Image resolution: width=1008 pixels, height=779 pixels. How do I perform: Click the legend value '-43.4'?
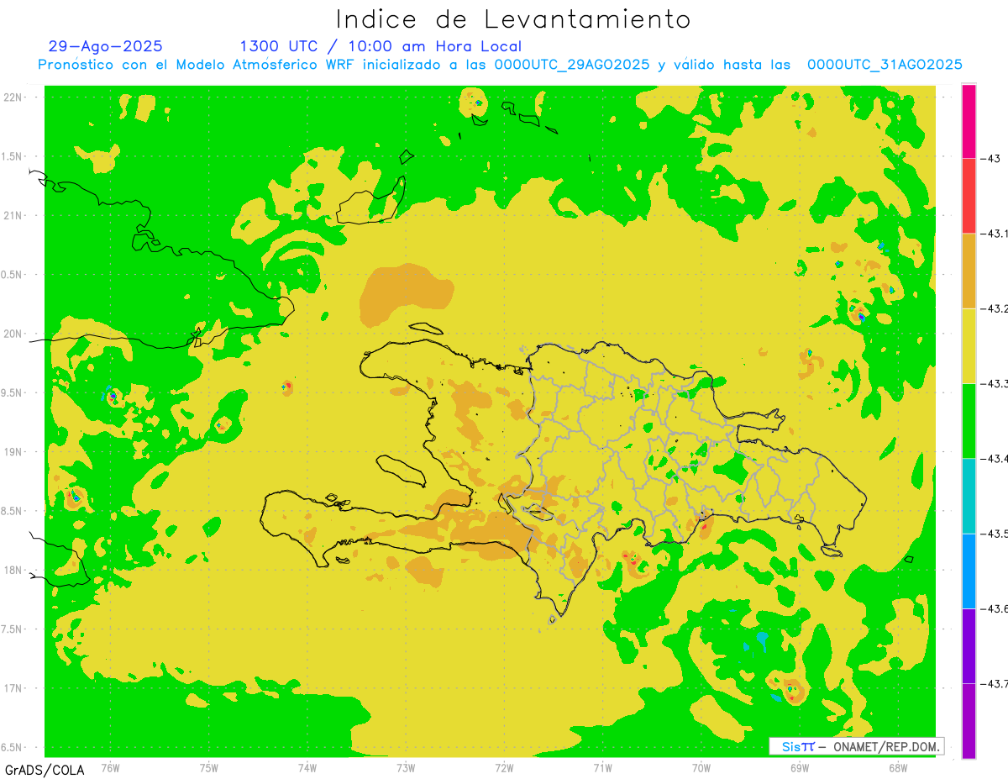(x=995, y=458)
